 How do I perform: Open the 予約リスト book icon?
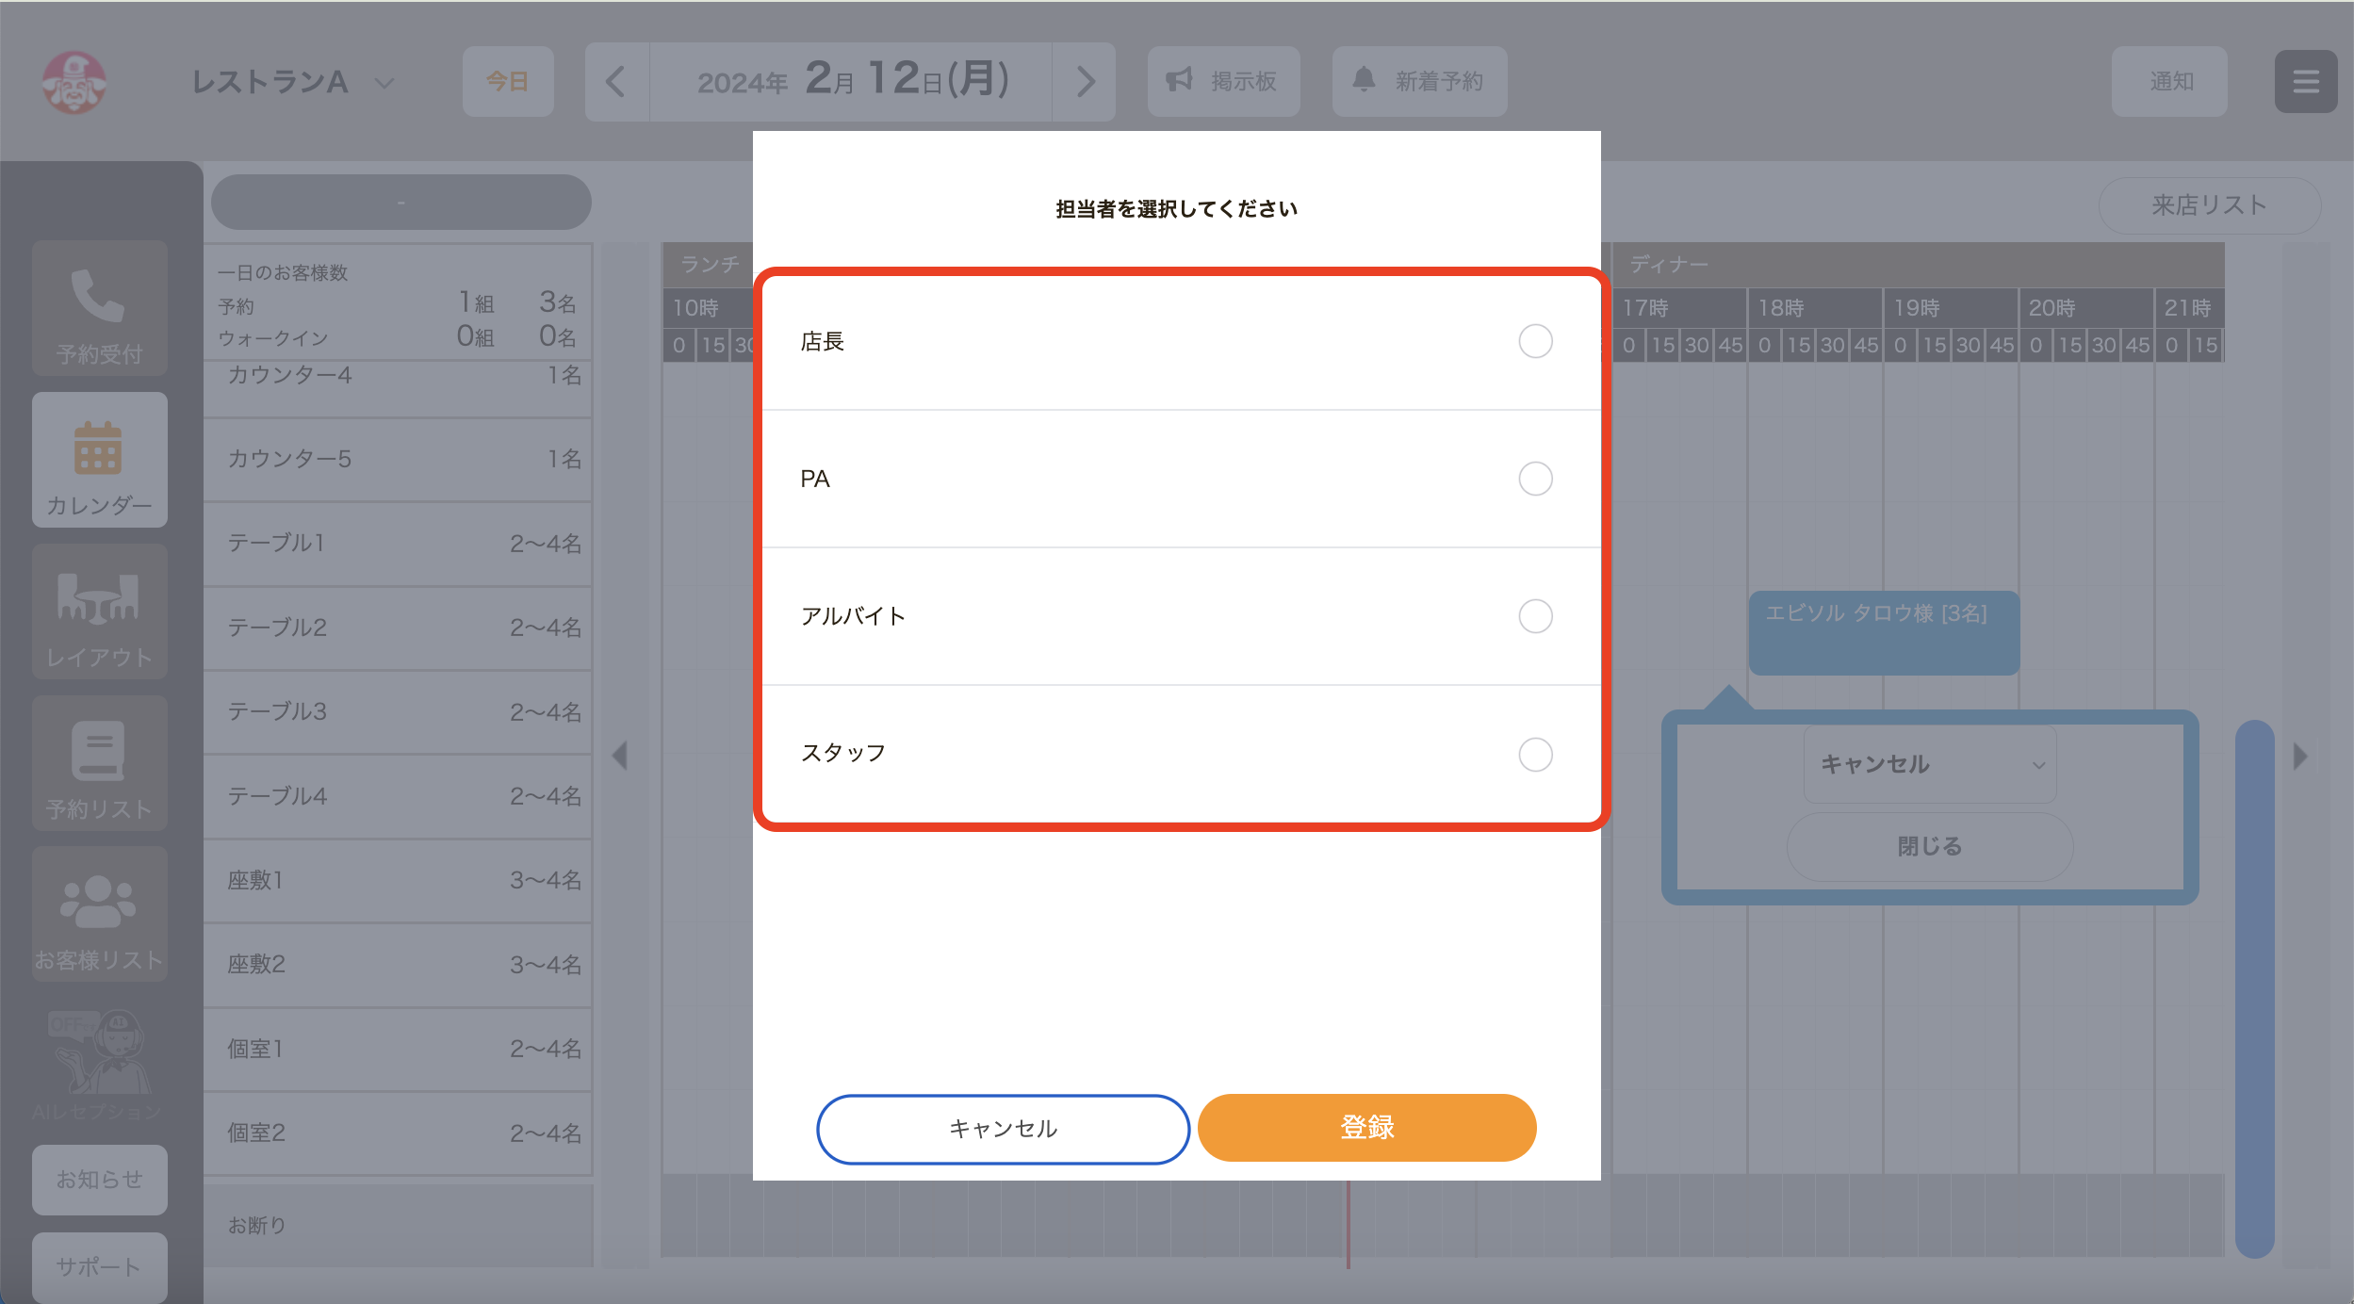100,763
